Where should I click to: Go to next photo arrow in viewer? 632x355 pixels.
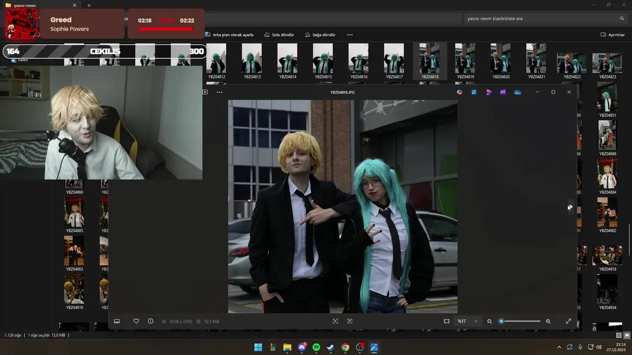[570, 207]
